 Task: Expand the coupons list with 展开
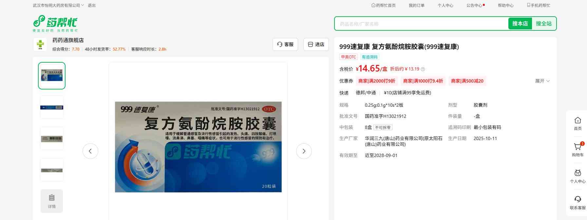point(542,81)
